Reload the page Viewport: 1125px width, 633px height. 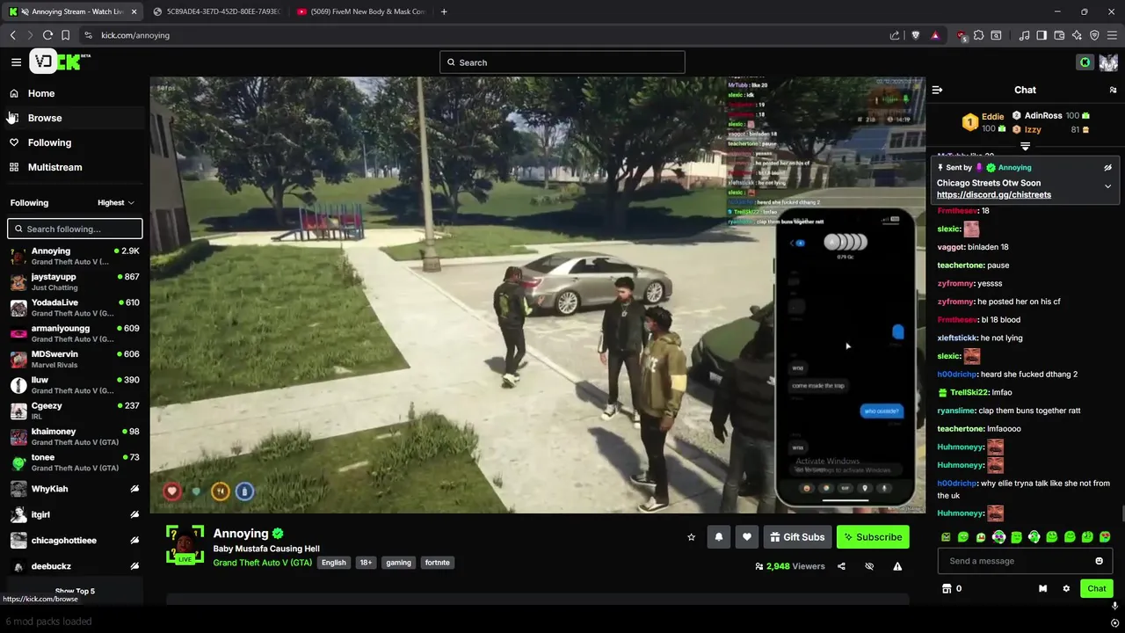47,35
